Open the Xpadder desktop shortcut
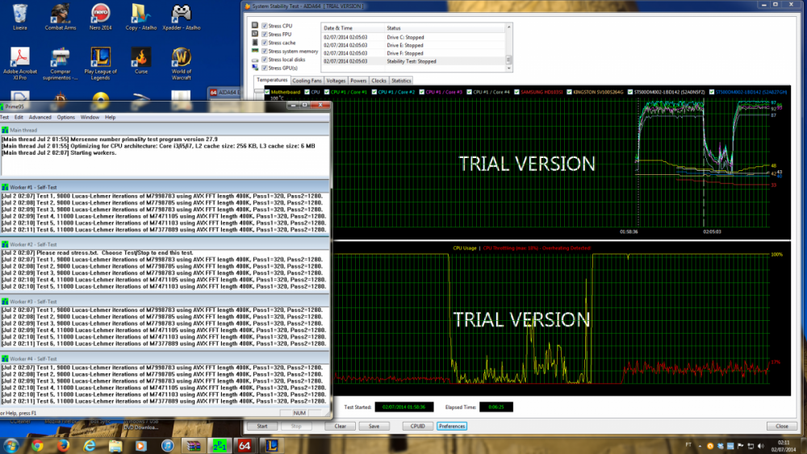 (182, 15)
